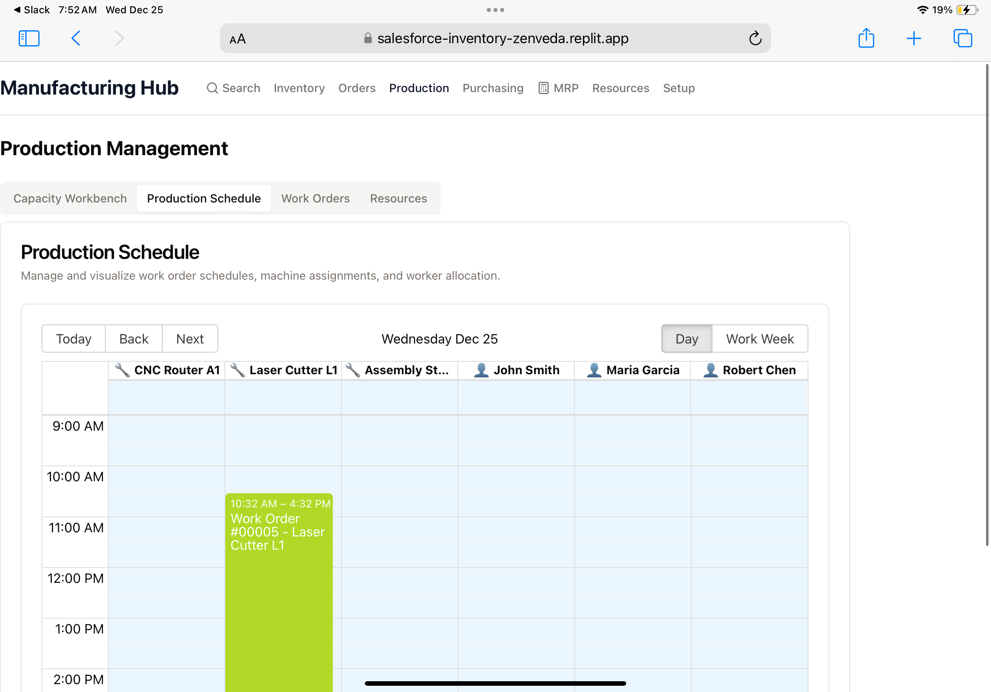Image resolution: width=991 pixels, height=692 pixels.
Task: Tap the AA reader options button
Action: tap(237, 39)
